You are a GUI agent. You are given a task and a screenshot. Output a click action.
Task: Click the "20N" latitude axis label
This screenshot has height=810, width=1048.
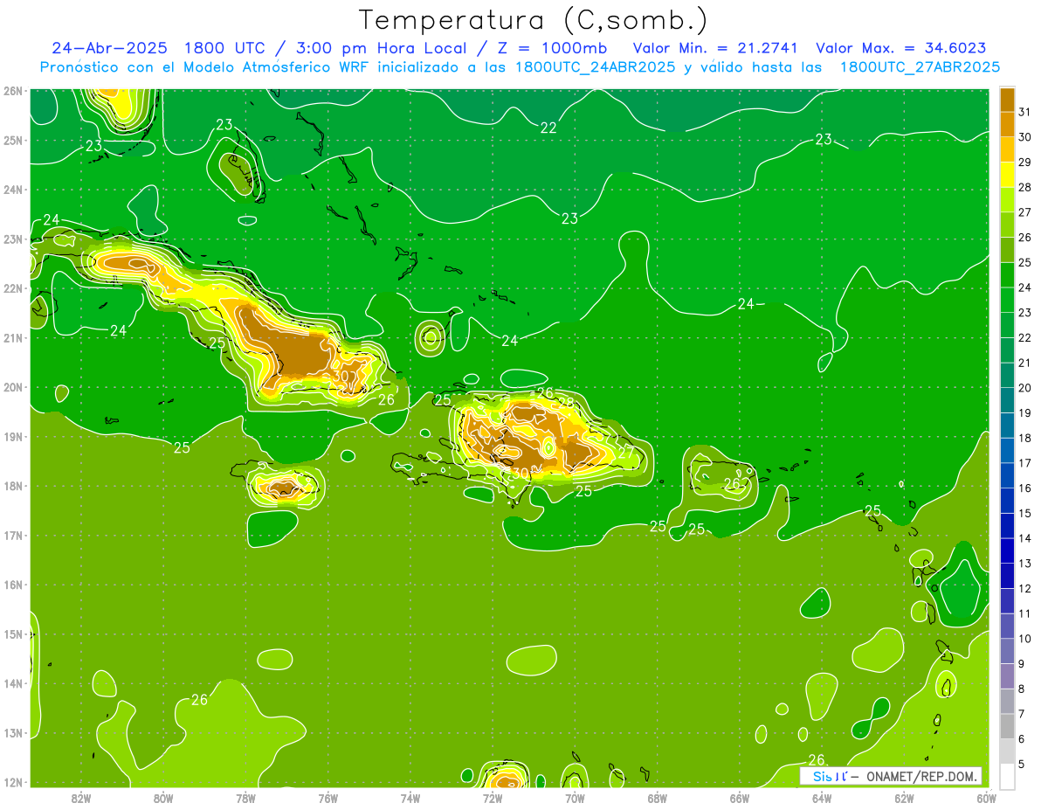[x=12, y=387]
